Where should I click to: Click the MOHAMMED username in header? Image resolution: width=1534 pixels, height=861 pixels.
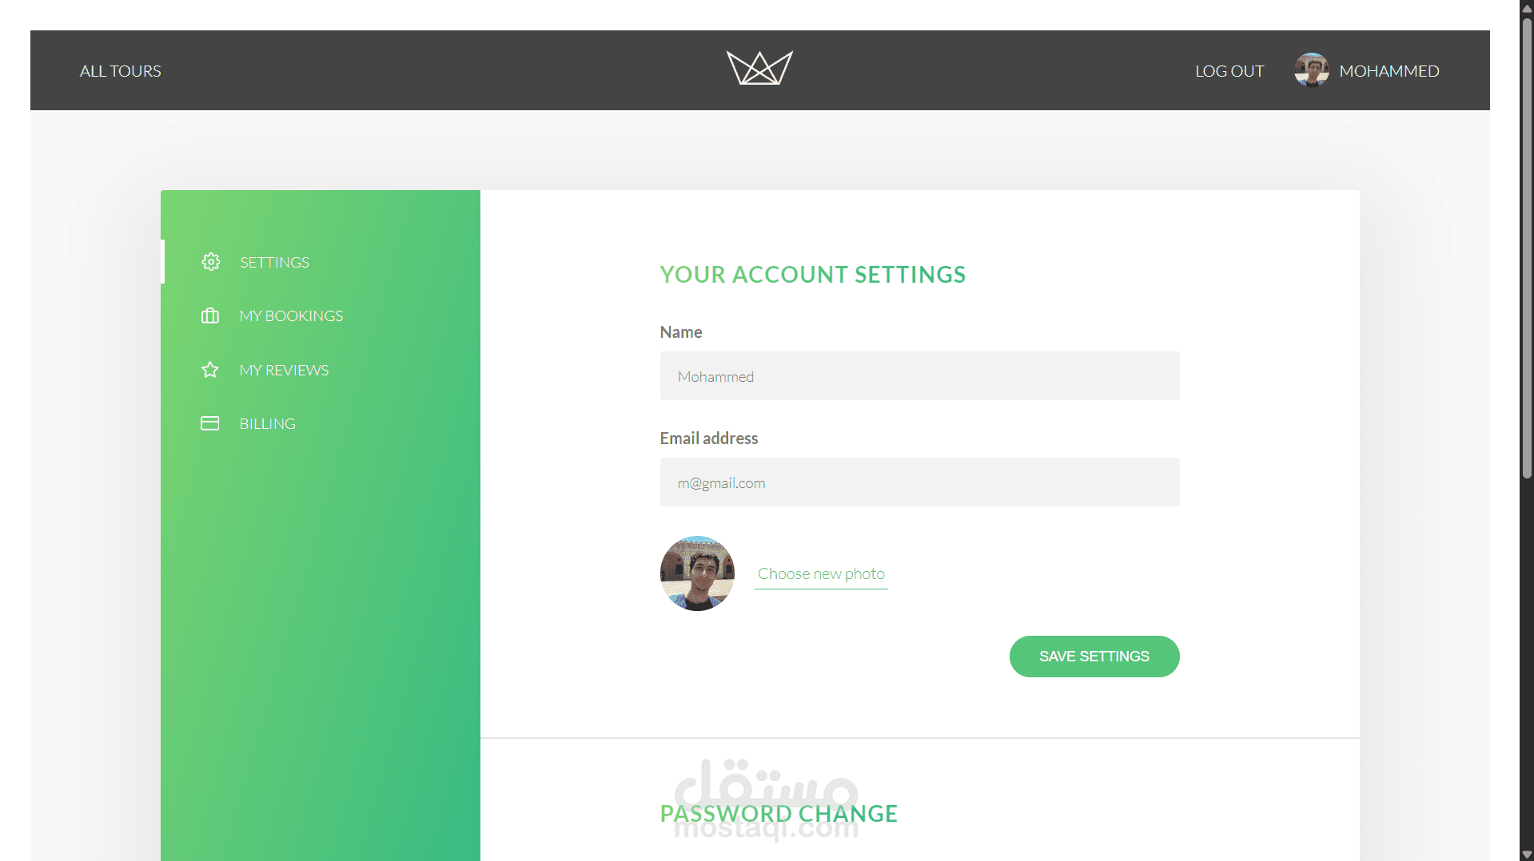1389,71
